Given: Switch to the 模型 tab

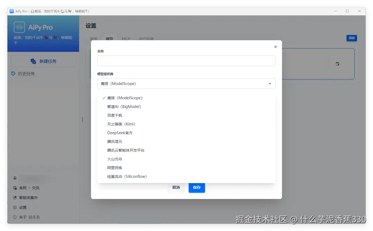Looking at the screenshot, I should 109,39.
